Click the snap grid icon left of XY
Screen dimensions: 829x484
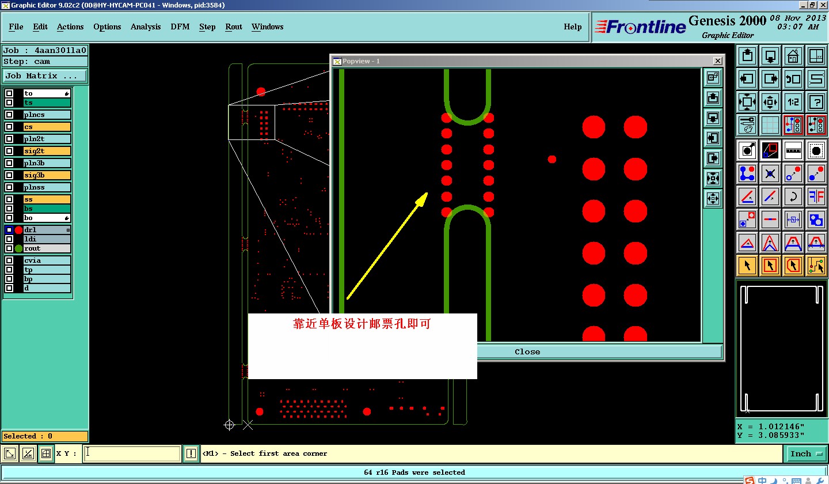click(x=47, y=453)
